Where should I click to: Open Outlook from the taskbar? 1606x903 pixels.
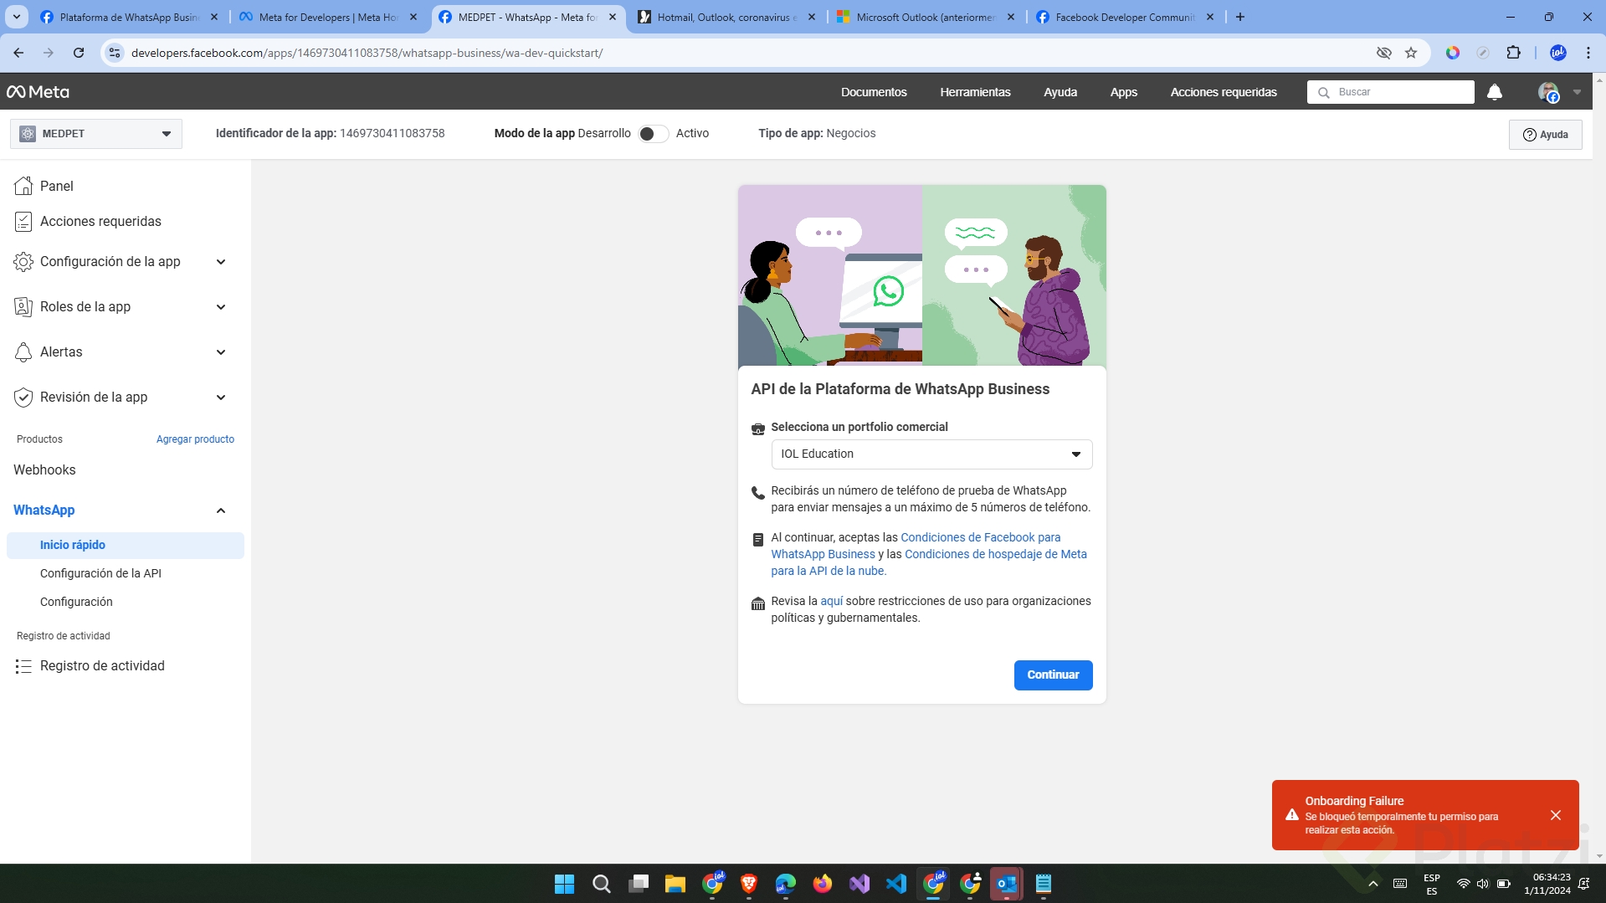point(1007,884)
